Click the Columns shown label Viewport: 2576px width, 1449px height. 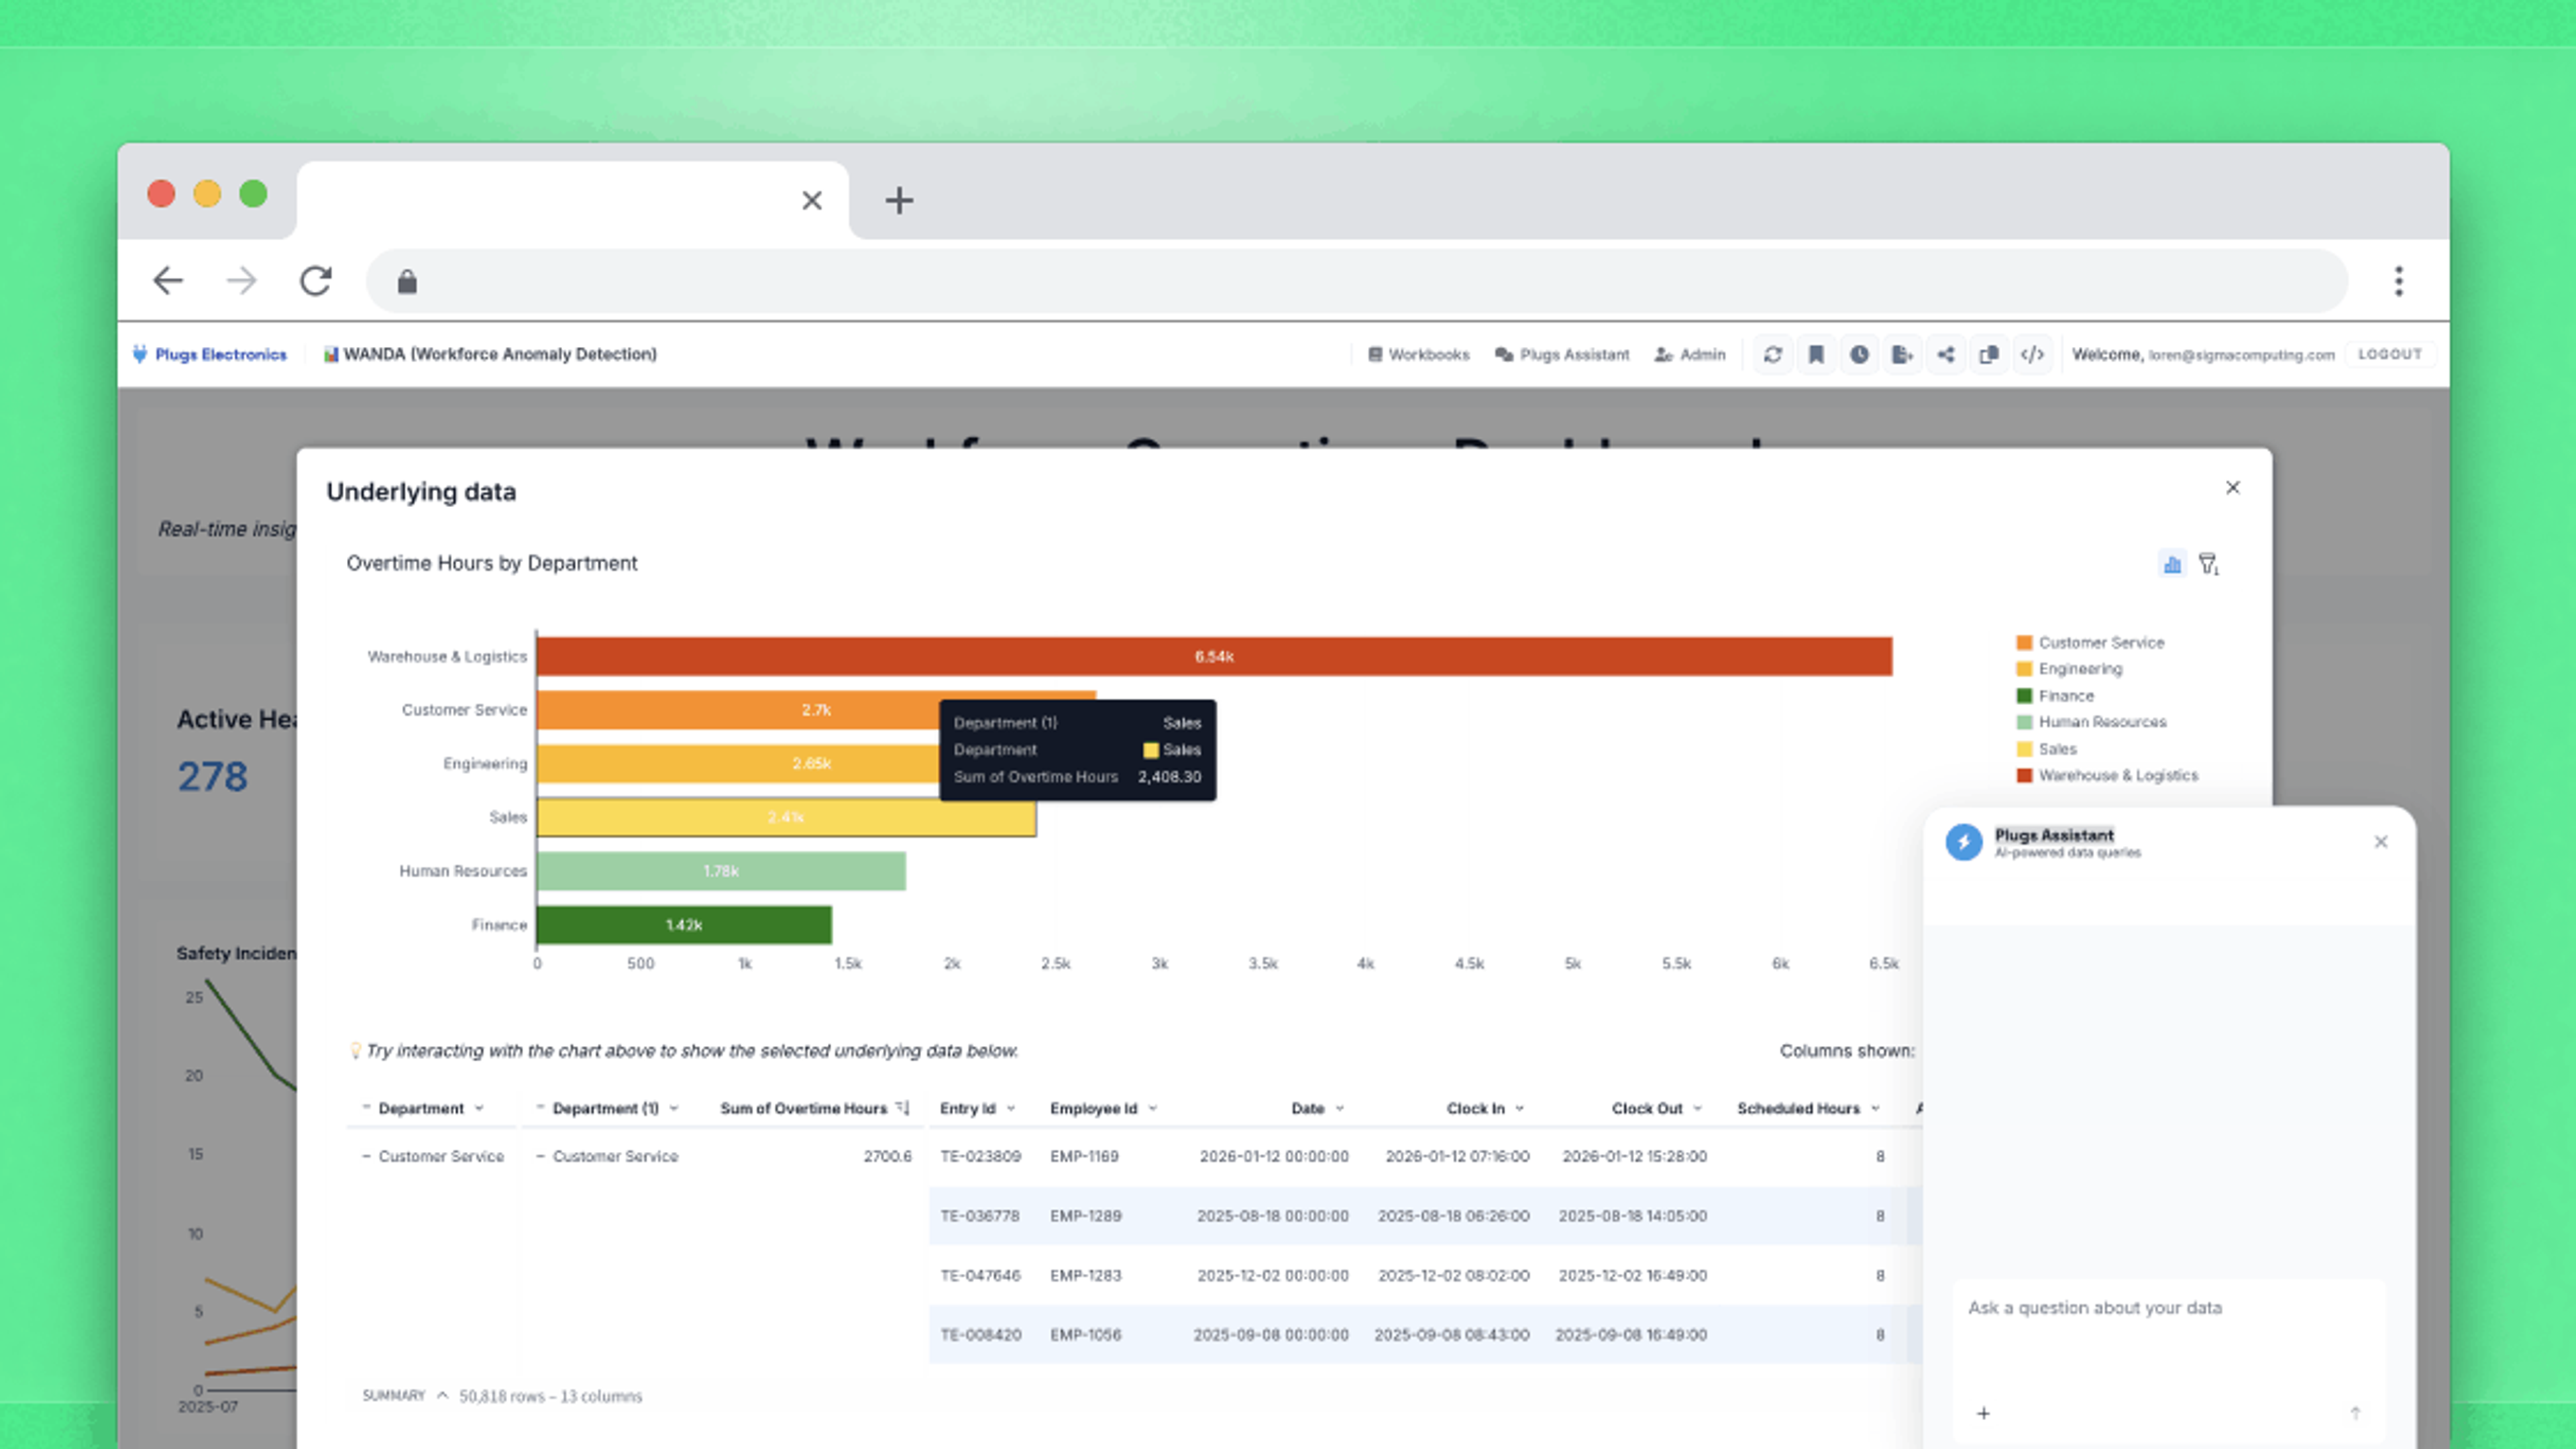[1847, 1051]
